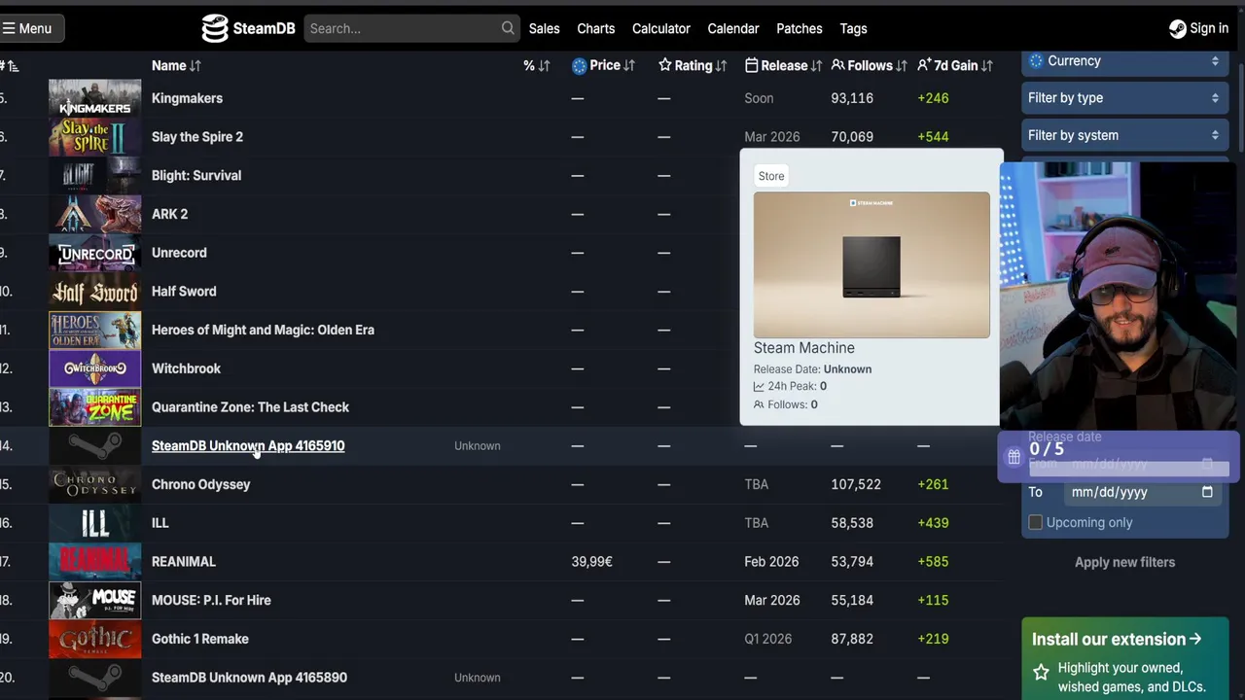Open SteamDB Unknown App 4165910 link
The height and width of the screenshot is (700, 1245).
pos(248,445)
